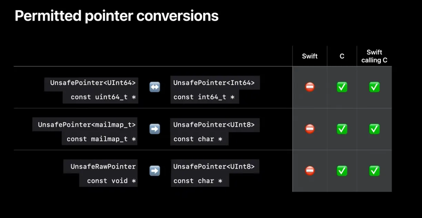Click the Permitted pointer conversions title
The width and height of the screenshot is (422, 218).
(117, 16)
